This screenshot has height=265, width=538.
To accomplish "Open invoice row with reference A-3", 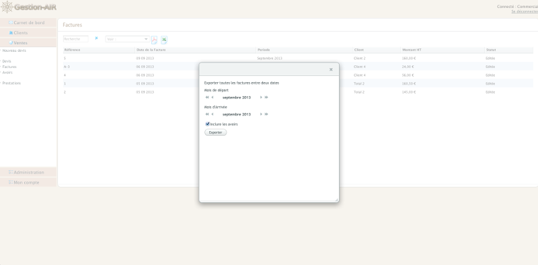I will coord(298,67).
